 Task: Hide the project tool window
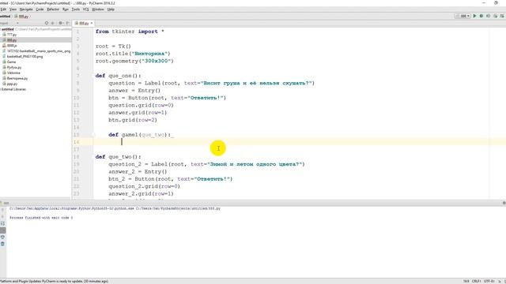(67, 23)
